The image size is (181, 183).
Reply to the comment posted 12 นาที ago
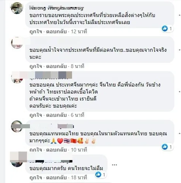click(56, 32)
